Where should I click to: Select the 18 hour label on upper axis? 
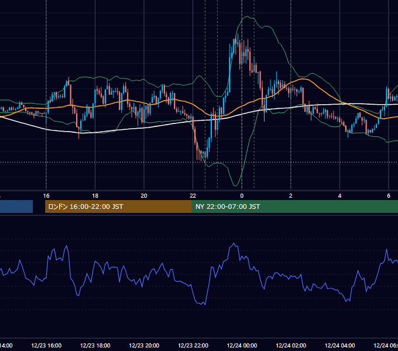[x=95, y=196]
